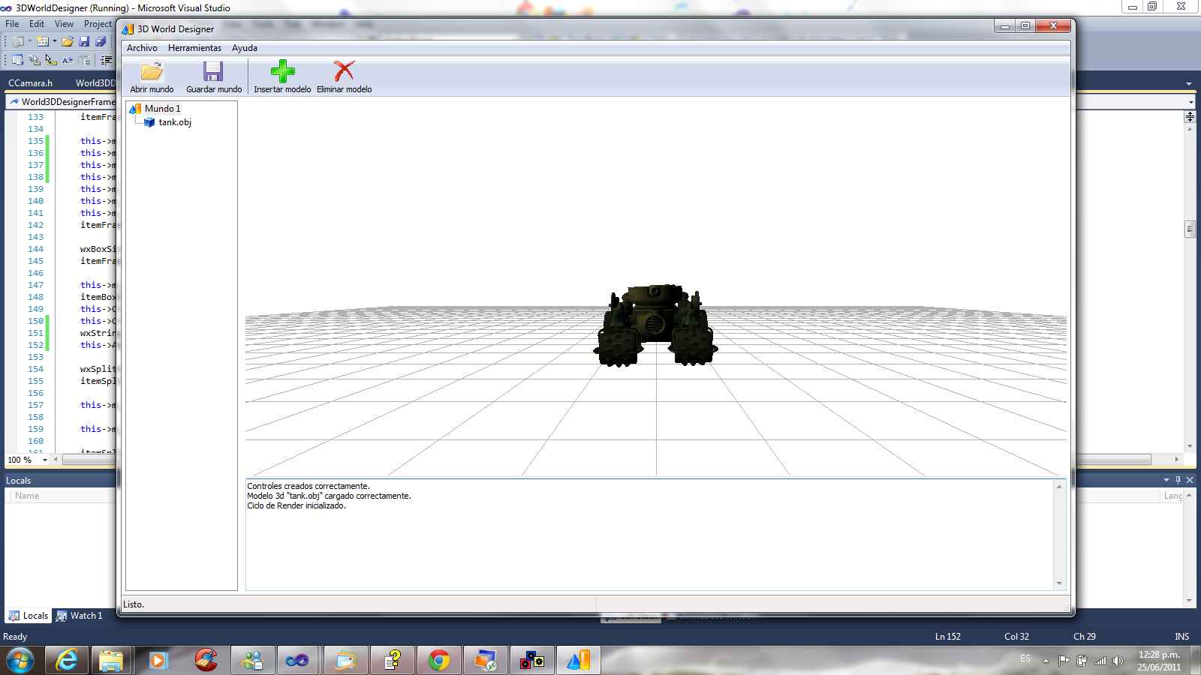Open the Edit menu in Visual Studio
The height and width of the screenshot is (675, 1201).
tap(37, 24)
